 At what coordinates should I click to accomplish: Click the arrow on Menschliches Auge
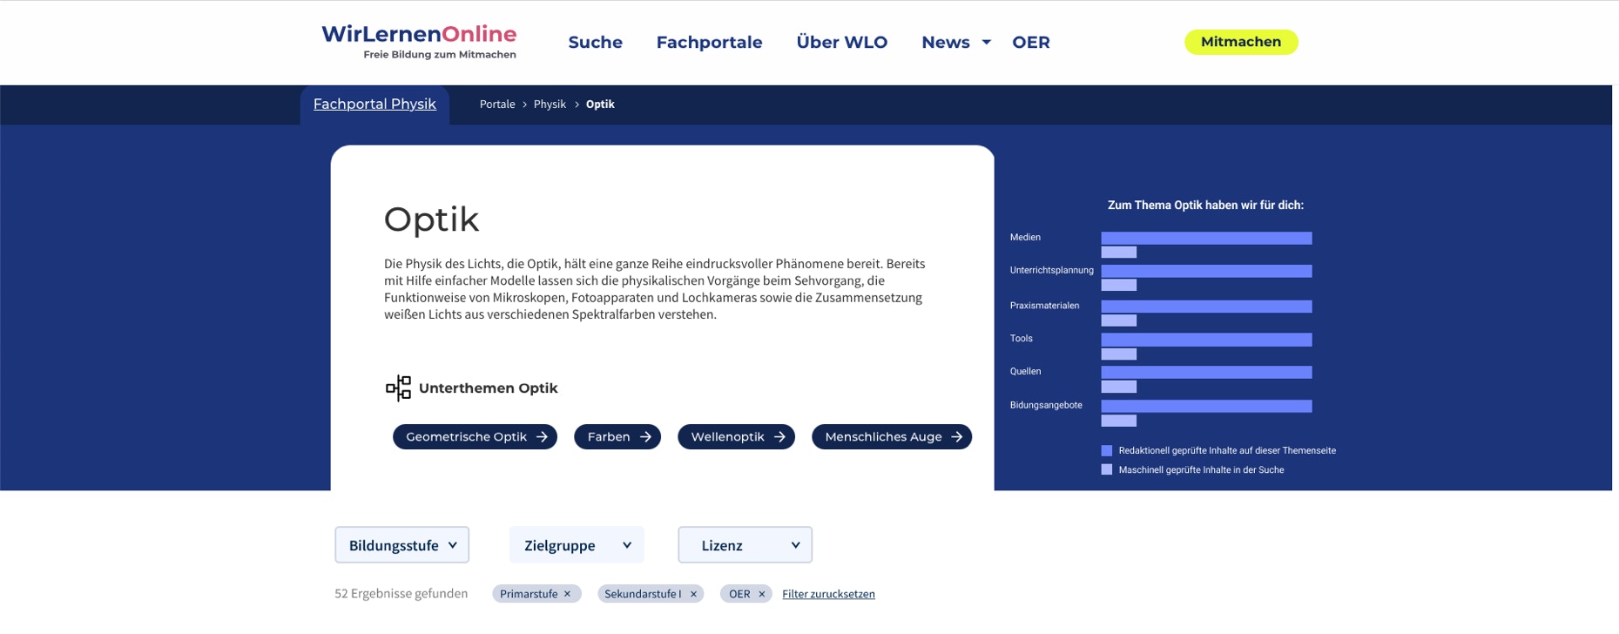[956, 437]
